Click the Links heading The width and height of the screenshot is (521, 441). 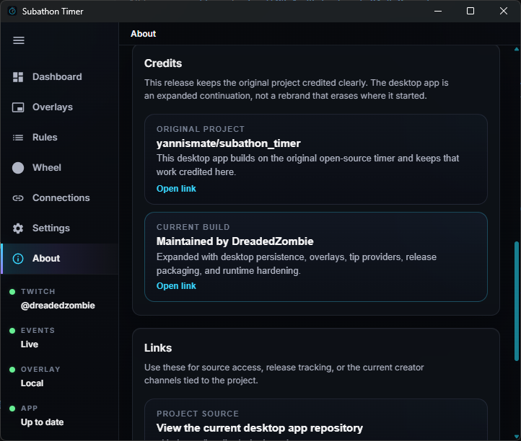coord(158,348)
